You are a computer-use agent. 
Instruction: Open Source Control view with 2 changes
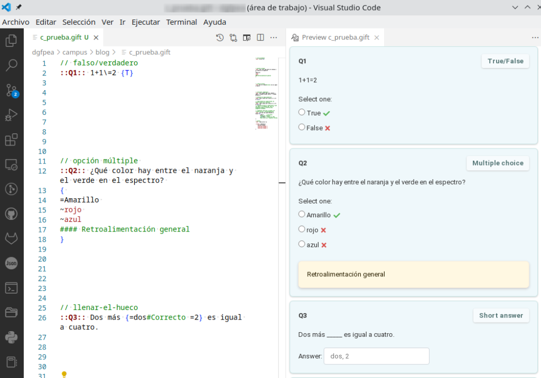tap(12, 90)
